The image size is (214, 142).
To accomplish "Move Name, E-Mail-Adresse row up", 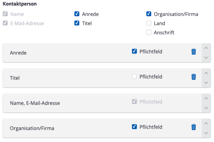I will coord(206,98).
